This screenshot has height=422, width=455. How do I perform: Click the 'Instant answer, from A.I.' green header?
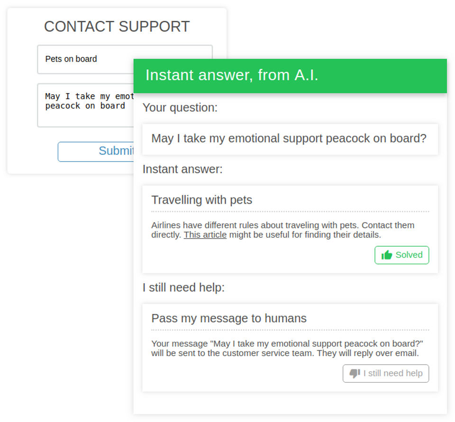click(290, 76)
